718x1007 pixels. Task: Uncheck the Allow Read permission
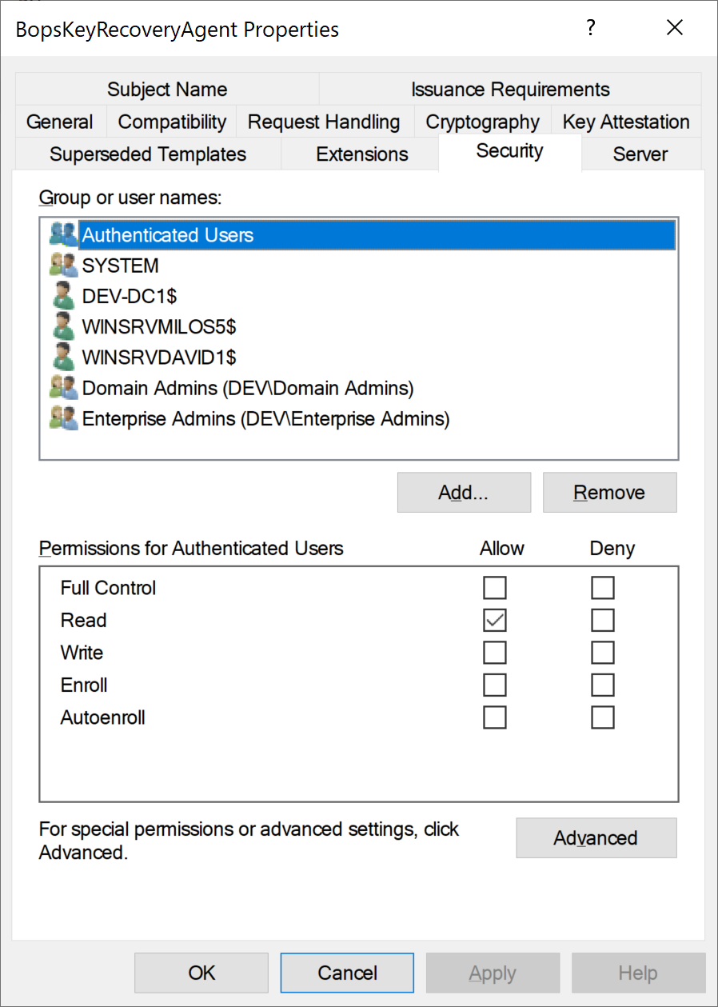click(x=495, y=621)
